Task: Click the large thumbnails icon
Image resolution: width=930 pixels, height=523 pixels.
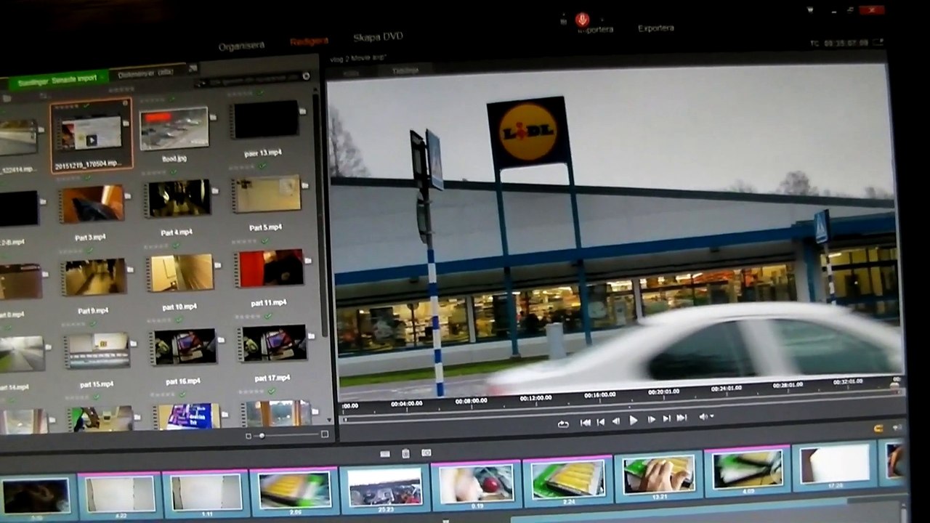Action: [x=324, y=434]
